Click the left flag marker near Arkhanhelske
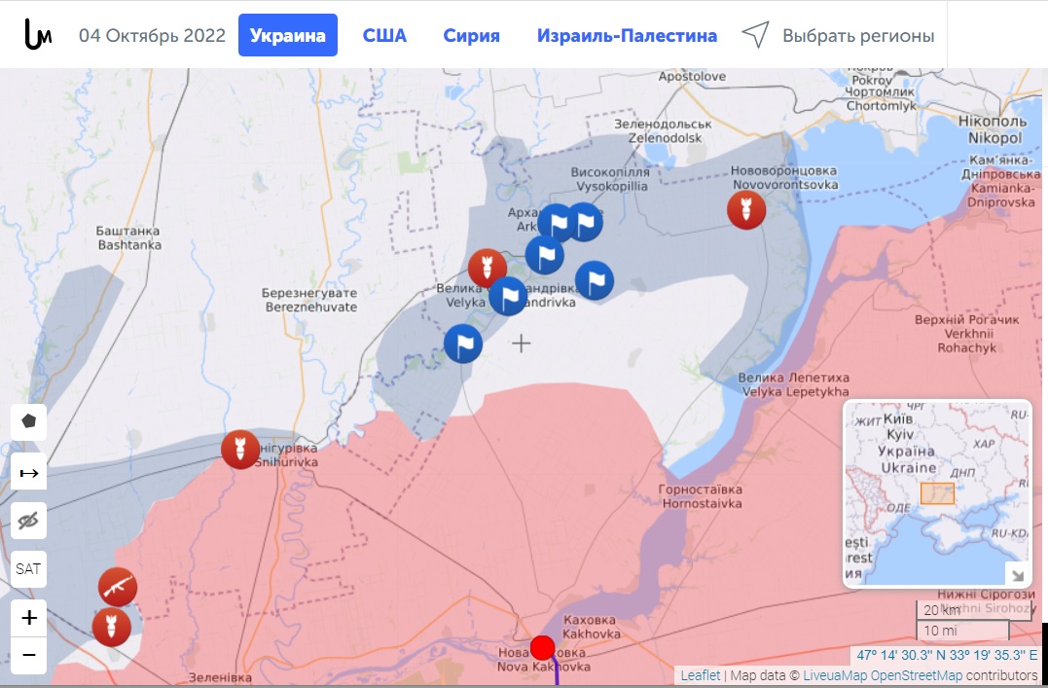1048x688 pixels. coord(556,223)
